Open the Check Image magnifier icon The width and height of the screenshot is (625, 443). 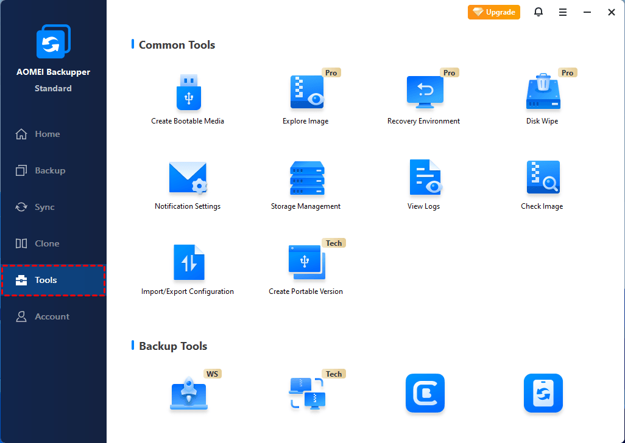543,177
